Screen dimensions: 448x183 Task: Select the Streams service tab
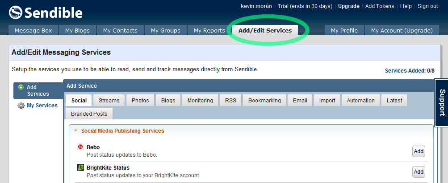[109, 101]
